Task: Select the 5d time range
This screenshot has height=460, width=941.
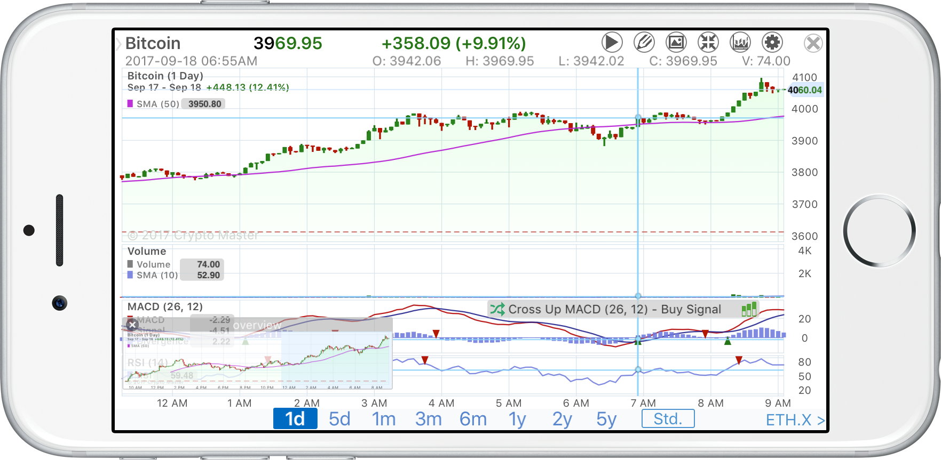Action: (339, 419)
